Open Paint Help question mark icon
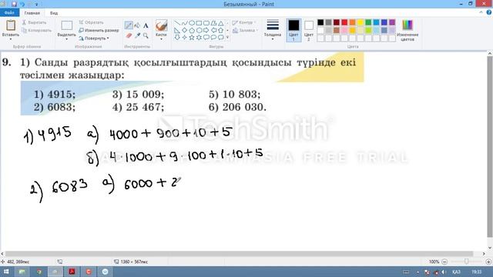 click(x=489, y=12)
